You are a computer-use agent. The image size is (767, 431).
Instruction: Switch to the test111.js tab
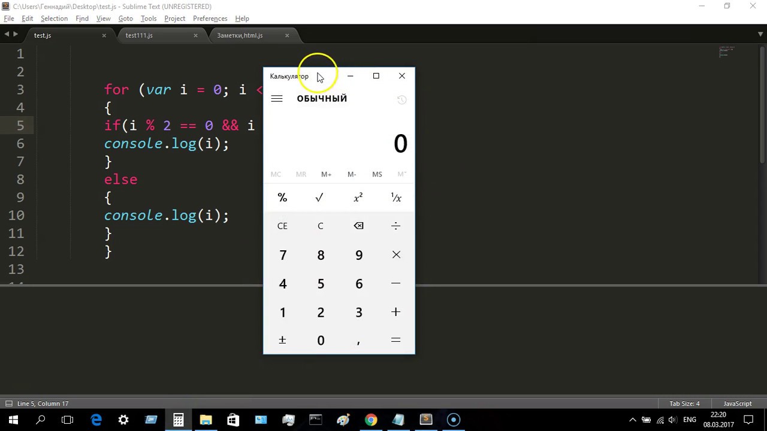pos(157,35)
